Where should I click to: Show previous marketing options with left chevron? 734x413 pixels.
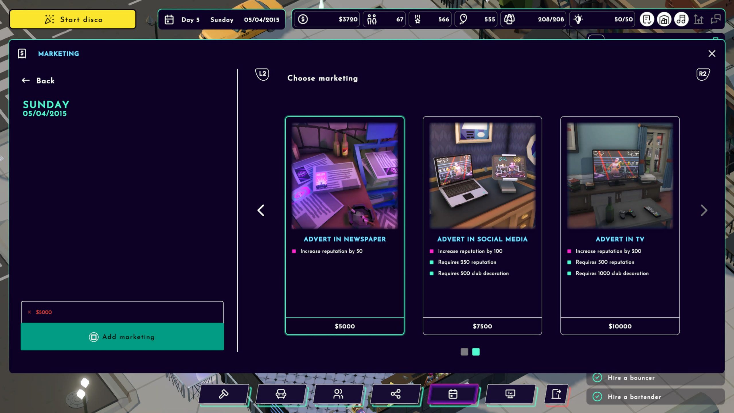[x=261, y=211]
